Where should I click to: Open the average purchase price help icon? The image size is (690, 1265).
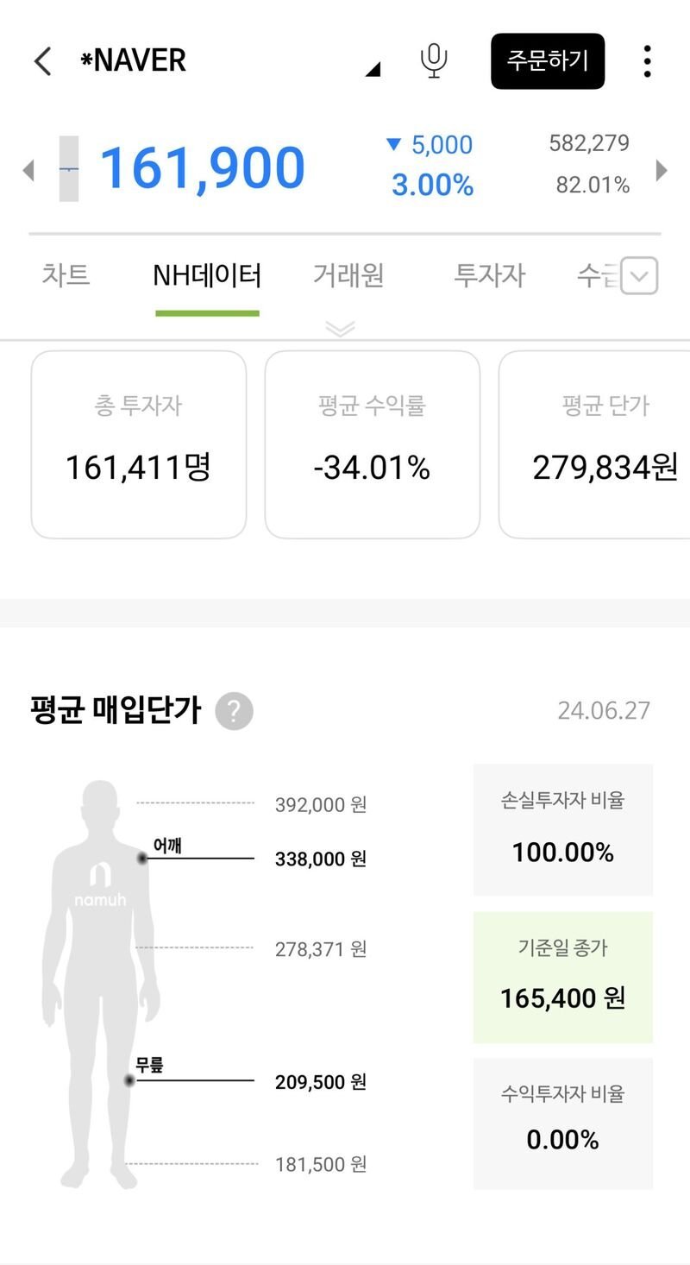pyautogui.click(x=234, y=711)
